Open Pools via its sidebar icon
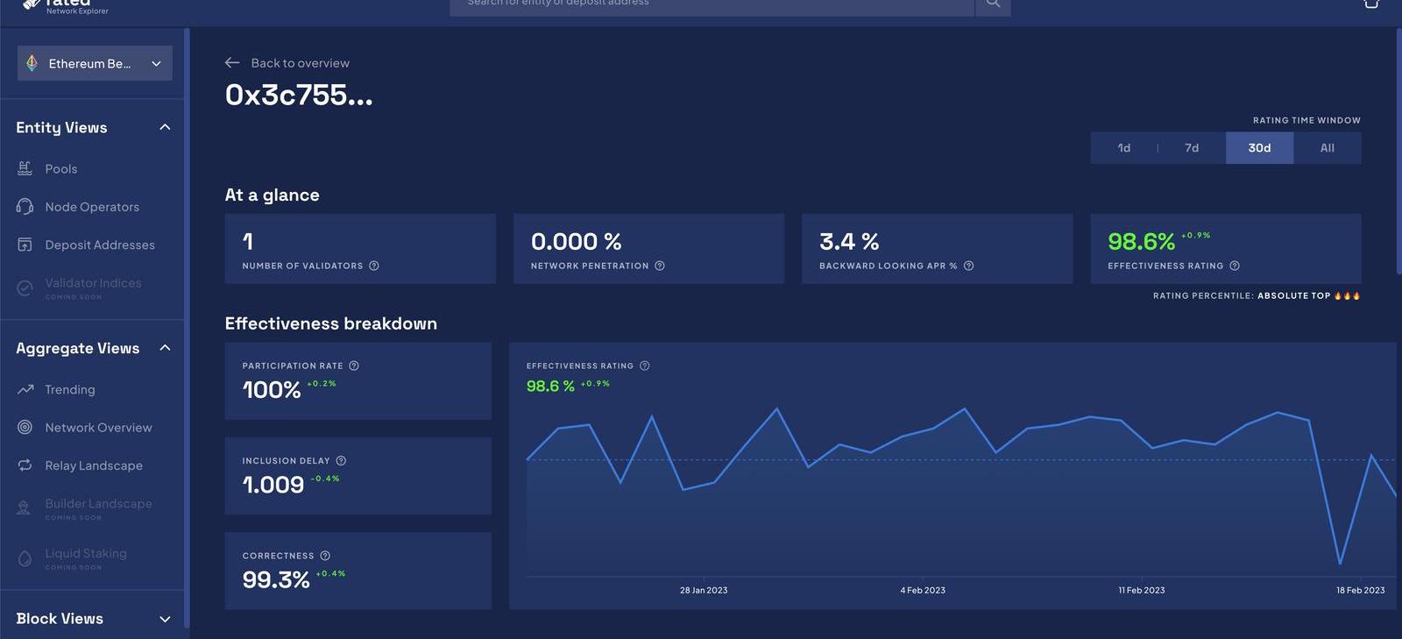The height and width of the screenshot is (639, 1402). pos(25,168)
